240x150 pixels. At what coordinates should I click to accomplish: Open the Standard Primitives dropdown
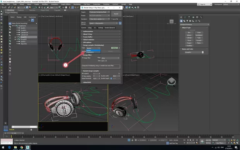pyautogui.click(x=194, y=24)
